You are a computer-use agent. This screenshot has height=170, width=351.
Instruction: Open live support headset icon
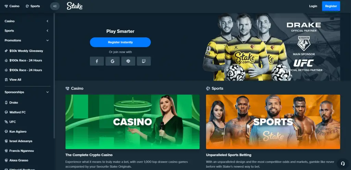tap(342, 163)
